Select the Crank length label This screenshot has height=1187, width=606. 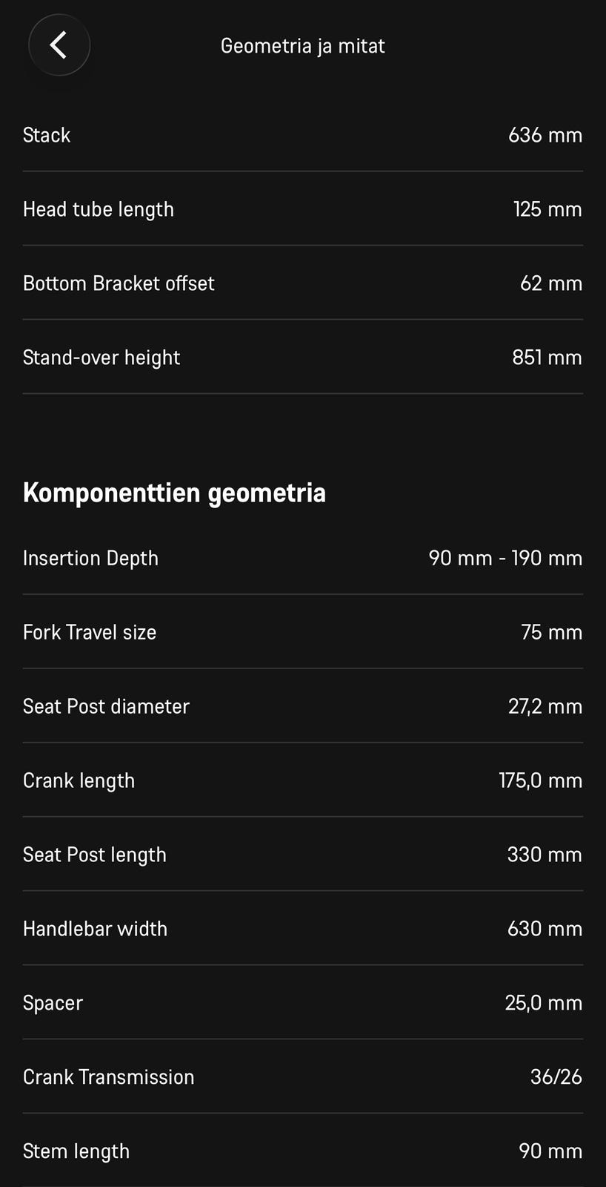click(x=79, y=780)
